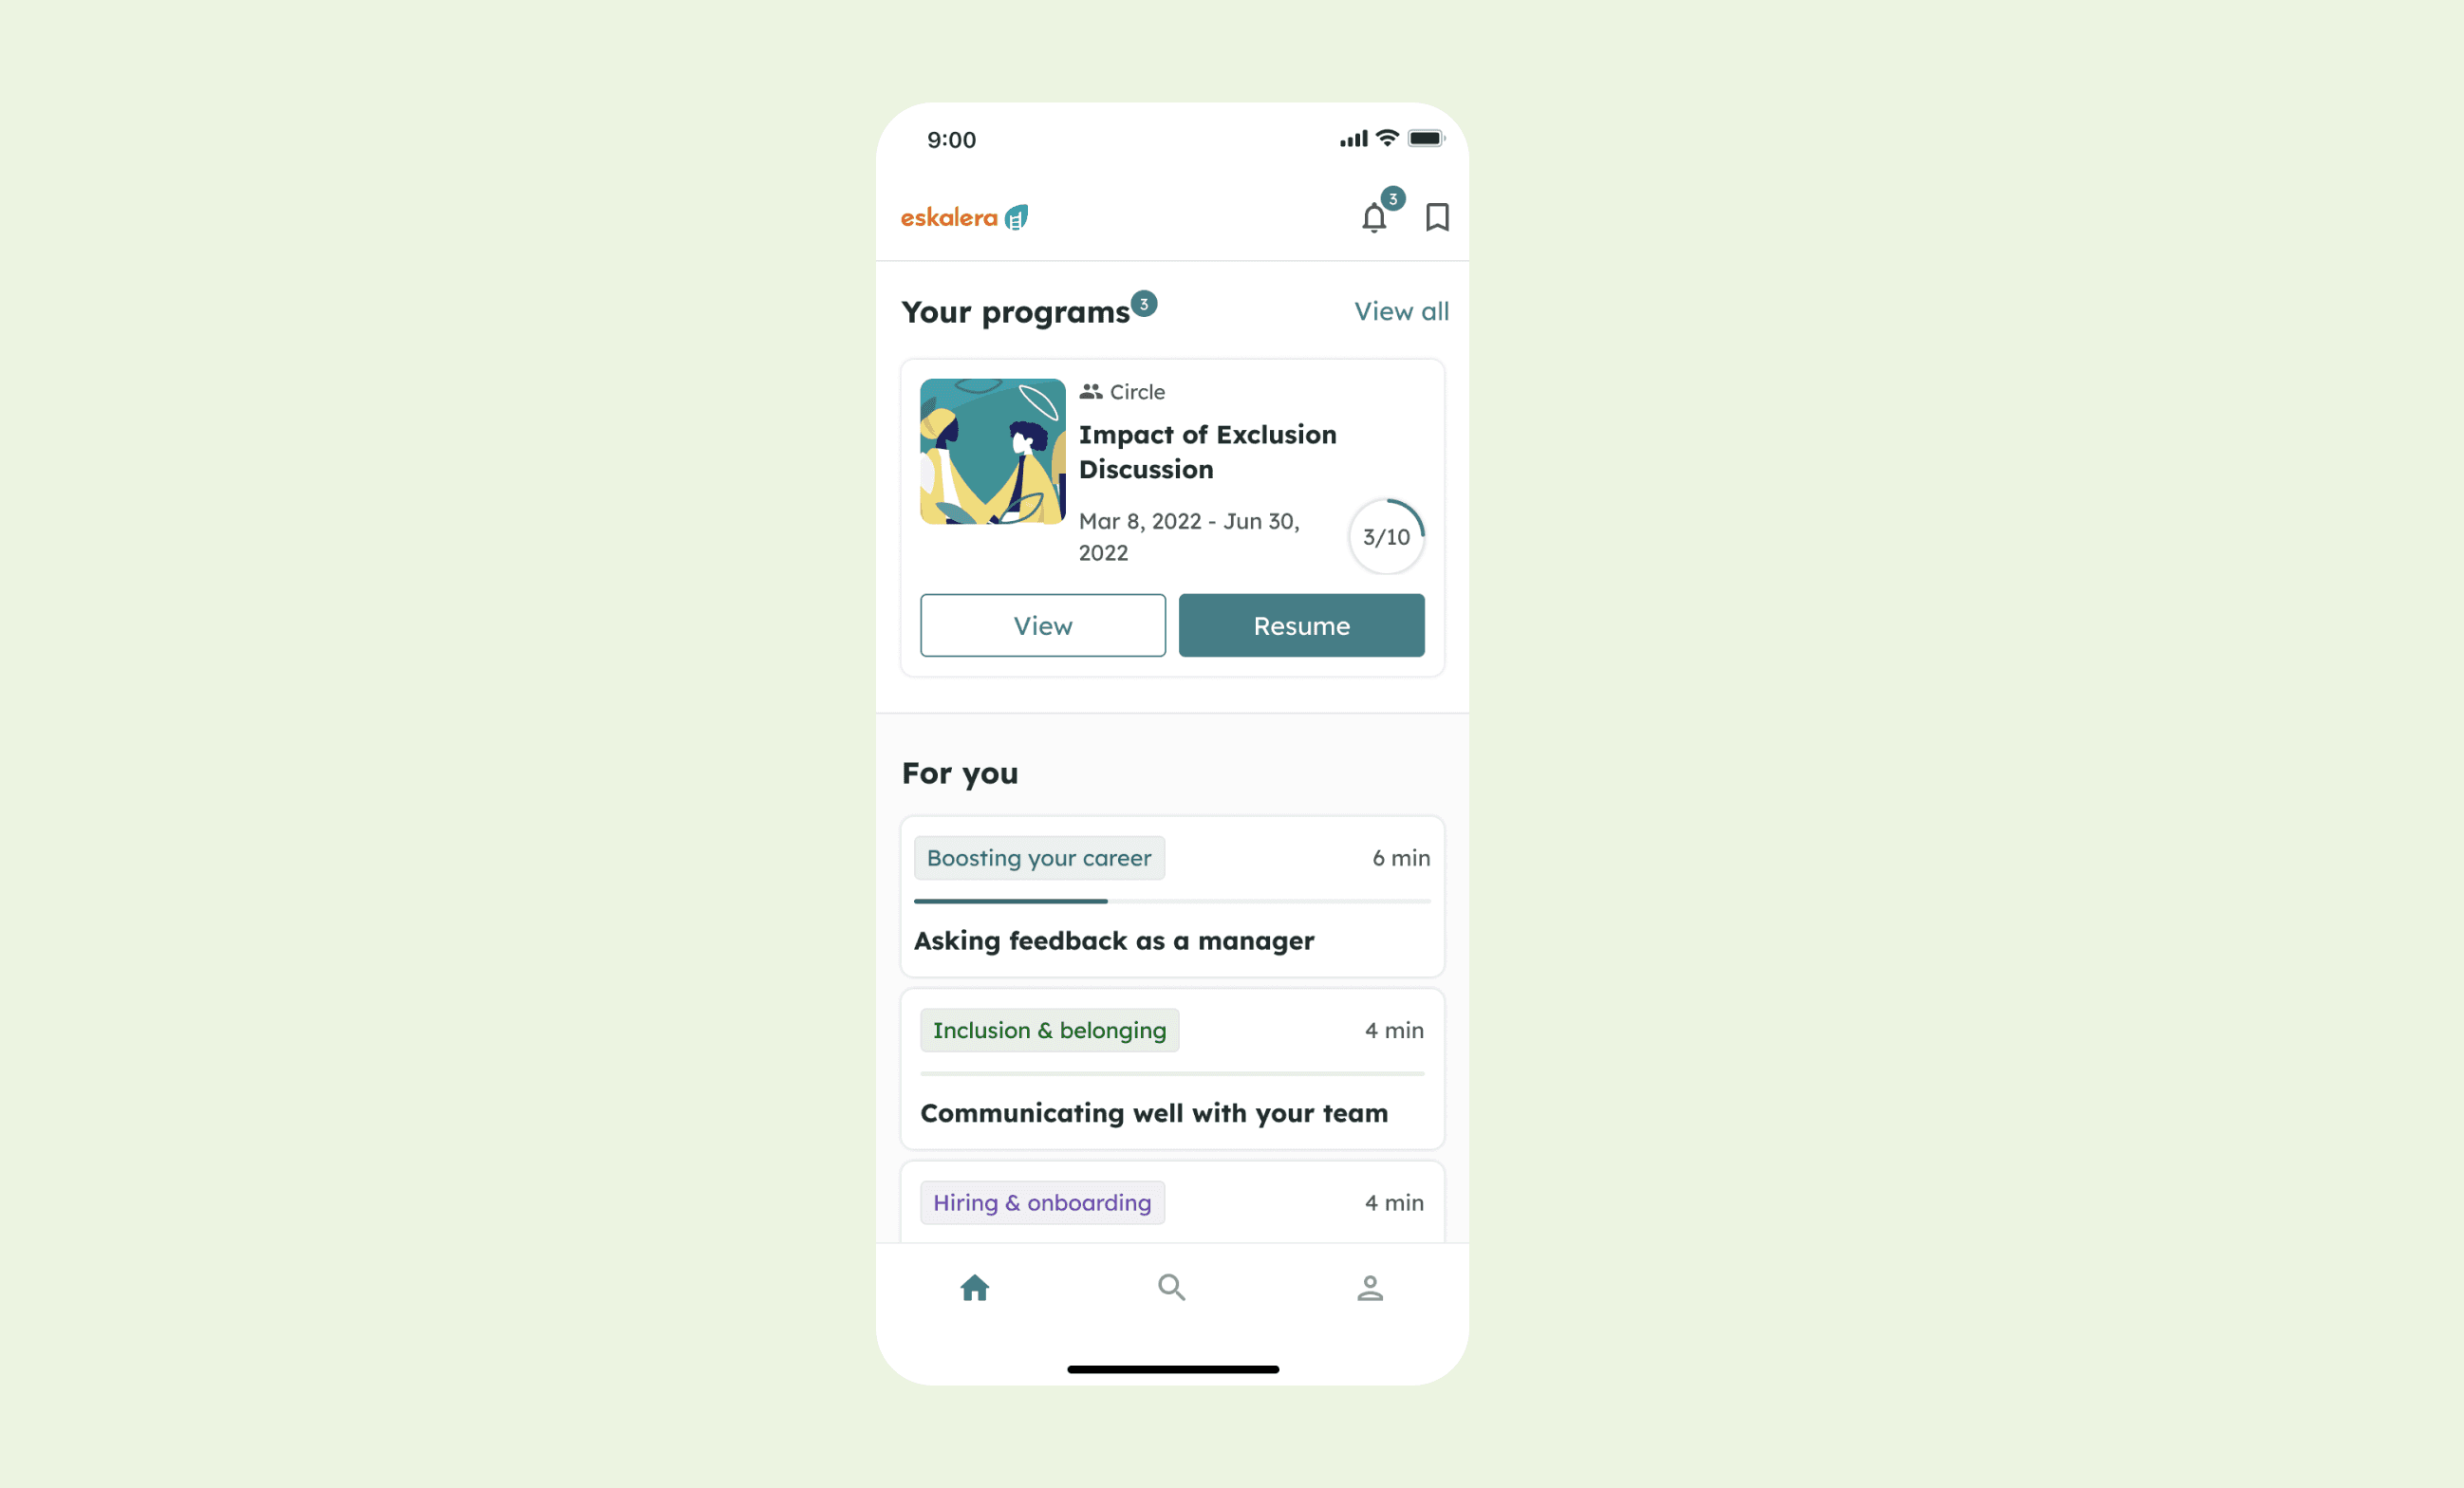Tap the notification bell icon
This screenshot has width=2464, height=1488.
1372,216
